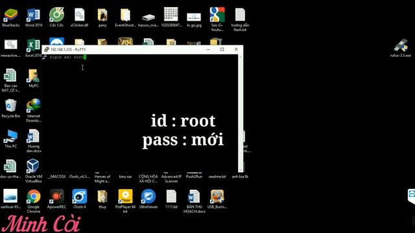Open the EventGhost folder icon
415x233 pixels.
coord(125,17)
